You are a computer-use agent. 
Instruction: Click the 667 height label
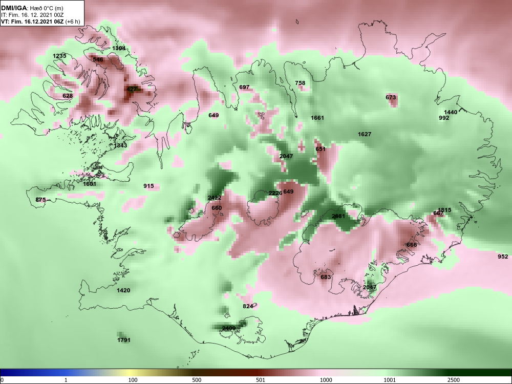[x=439, y=213]
